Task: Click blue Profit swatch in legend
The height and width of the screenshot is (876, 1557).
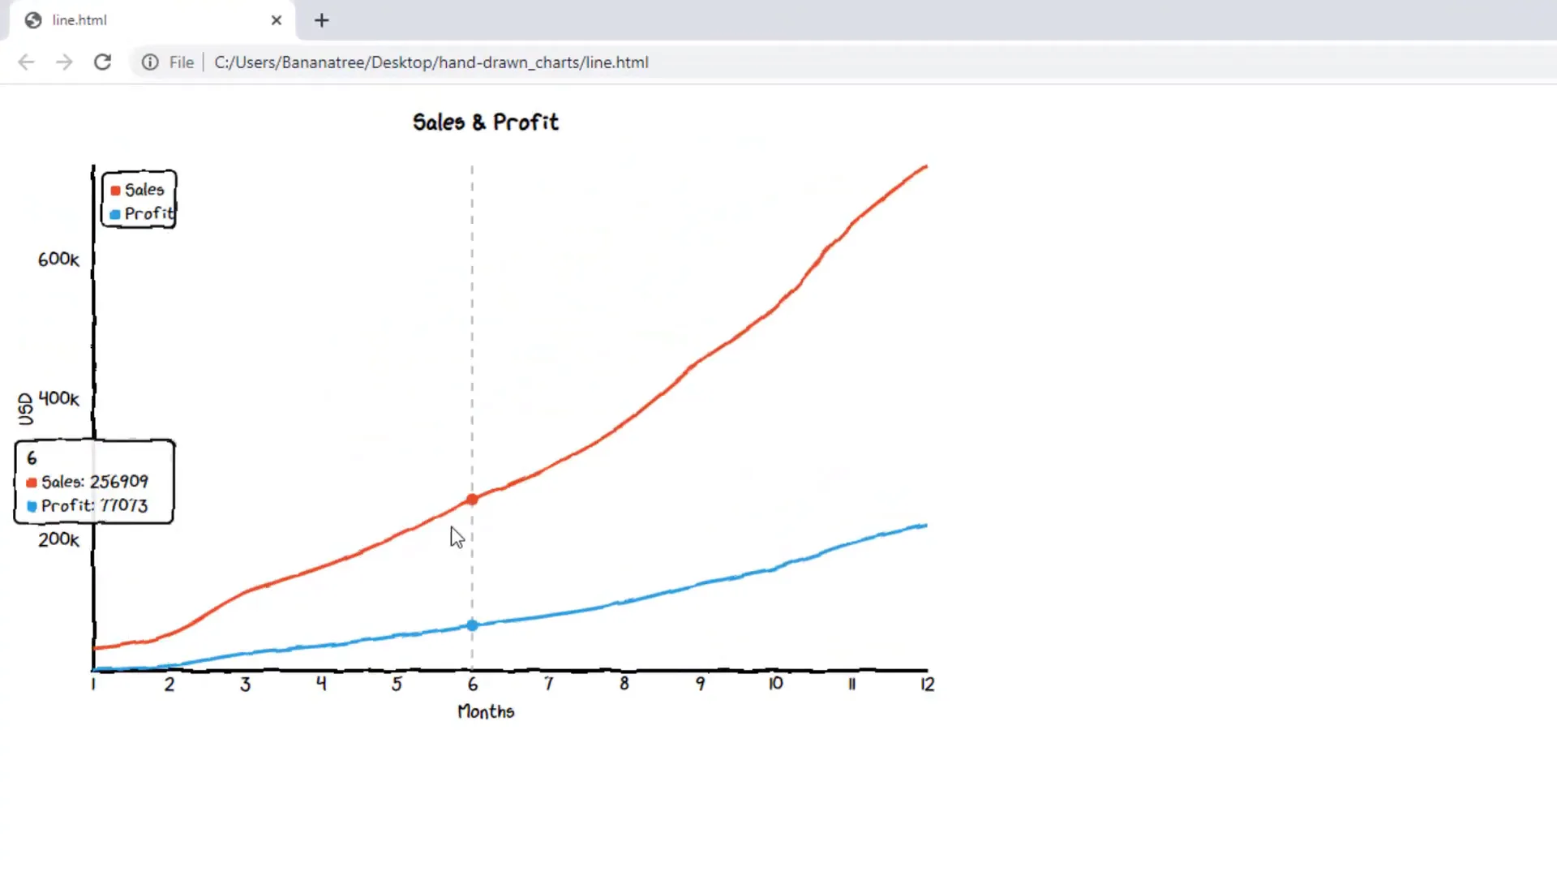Action: tap(116, 215)
